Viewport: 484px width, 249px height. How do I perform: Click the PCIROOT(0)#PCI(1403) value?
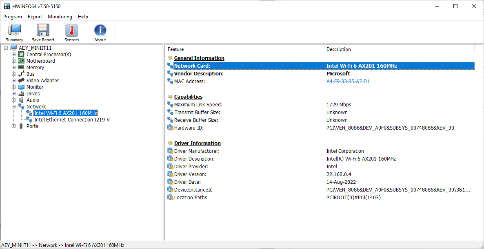pyautogui.click(x=354, y=198)
